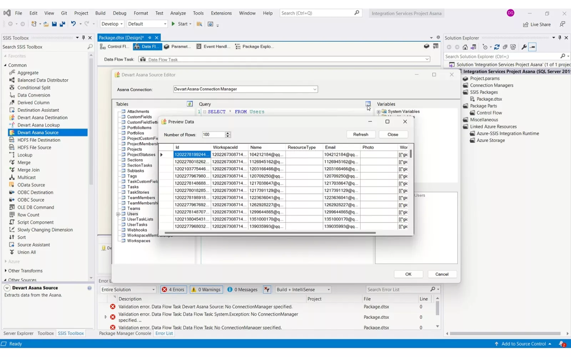Expand the System Variables node
The image size is (571, 357).
coord(379,112)
